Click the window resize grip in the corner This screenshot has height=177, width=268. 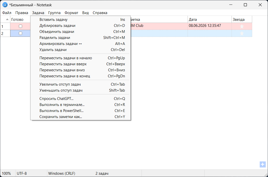point(266,175)
